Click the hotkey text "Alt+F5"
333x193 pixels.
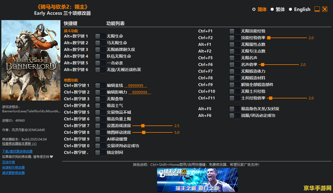click(x=205, y=109)
